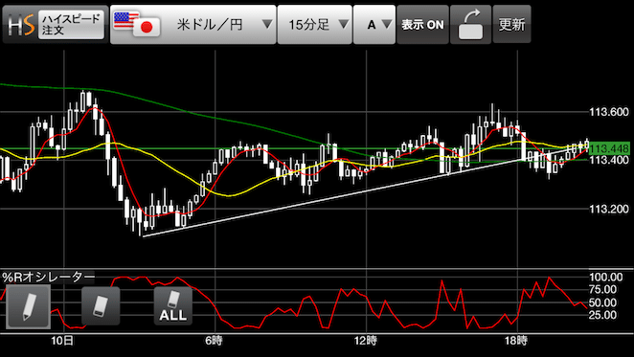This screenshot has height=357, width=634.
Task: Select the 12時 time axis marker
Action: [x=366, y=341]
